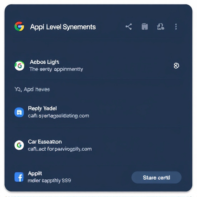Viewport: 197px width, 197px height.
Task: Click the Car Easeaton Google icon
Action: (x=19, y=145)
